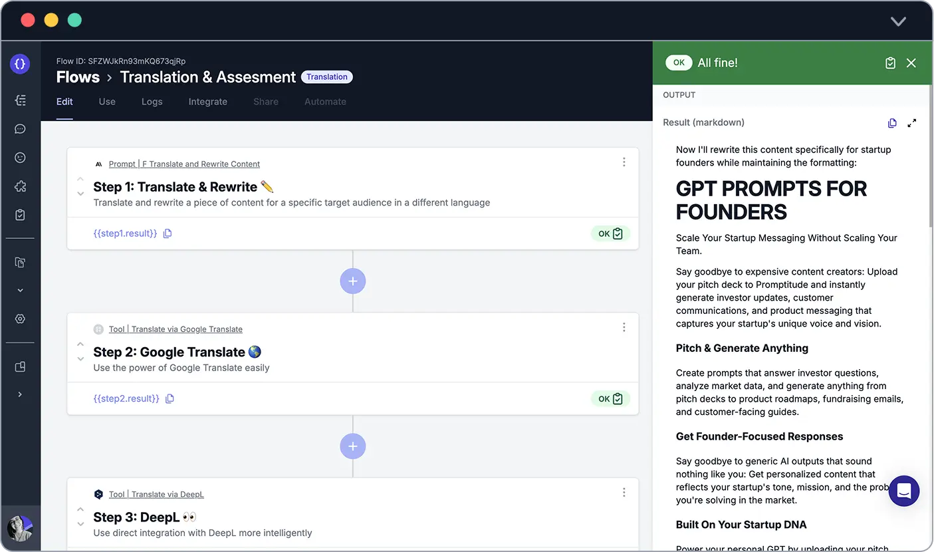Click the Flows breadcrumb link
This screenshot has height=552, width=934.
click(78, 77)
